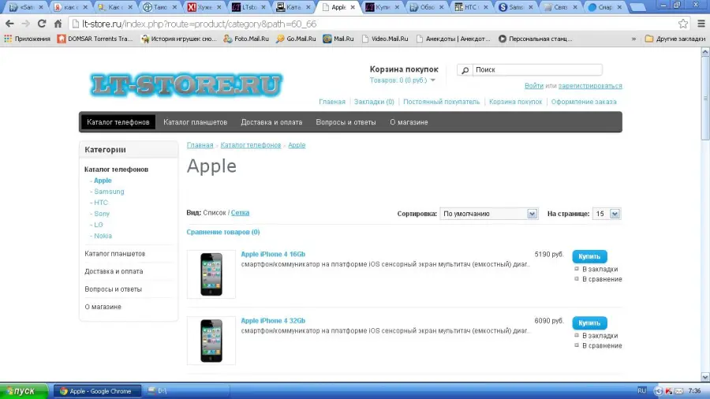Select the Samsung category

coord(109,192)
